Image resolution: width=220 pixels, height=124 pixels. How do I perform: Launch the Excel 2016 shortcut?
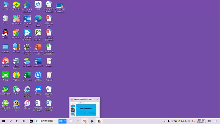[27, 76]
